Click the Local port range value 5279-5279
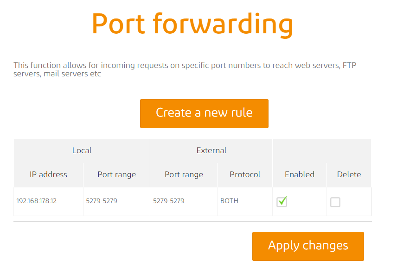397x273 pixels. (102, 201)
